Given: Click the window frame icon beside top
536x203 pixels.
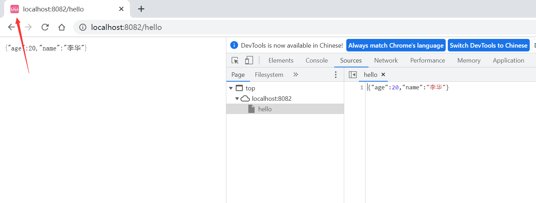Looking at the screenshot, I should (239, 88).
